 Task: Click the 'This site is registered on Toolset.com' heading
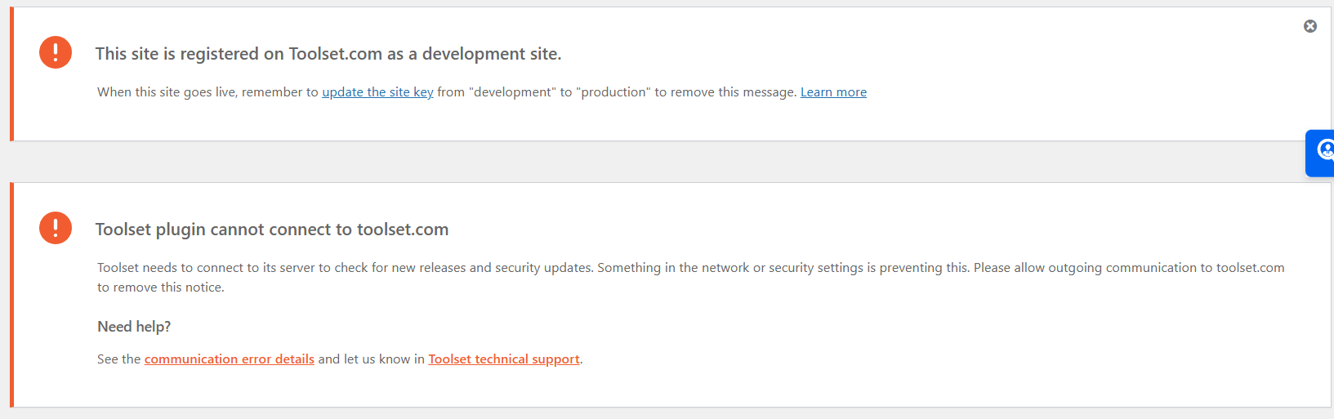pyautogui.click(x=328, y=54)
